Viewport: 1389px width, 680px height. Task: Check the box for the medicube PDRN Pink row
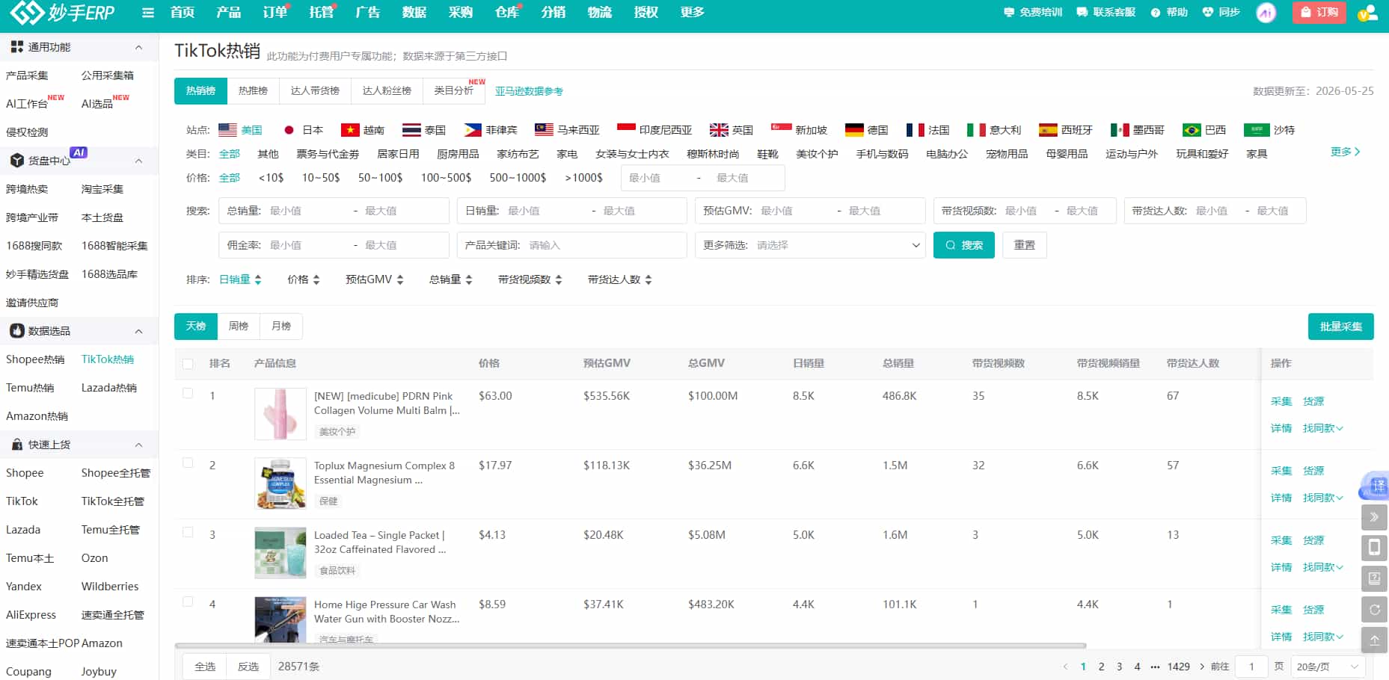(188, 393)
